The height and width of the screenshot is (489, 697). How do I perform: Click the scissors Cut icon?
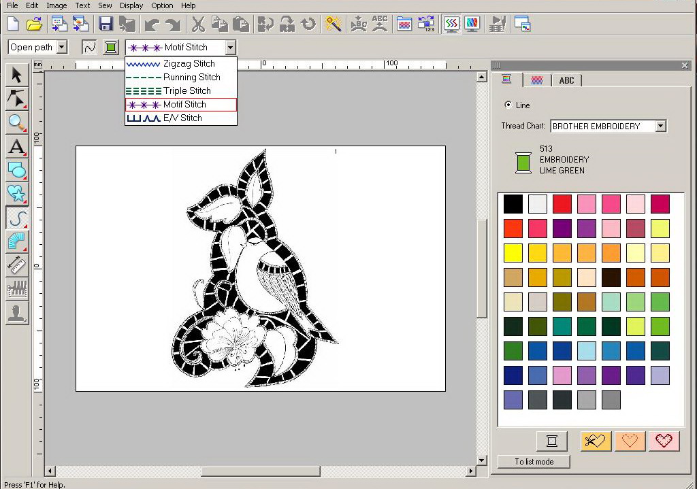pyautogui.click(x=197, y=24)
